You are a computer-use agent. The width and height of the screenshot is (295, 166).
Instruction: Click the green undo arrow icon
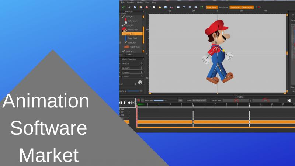(x=124, y=7)
